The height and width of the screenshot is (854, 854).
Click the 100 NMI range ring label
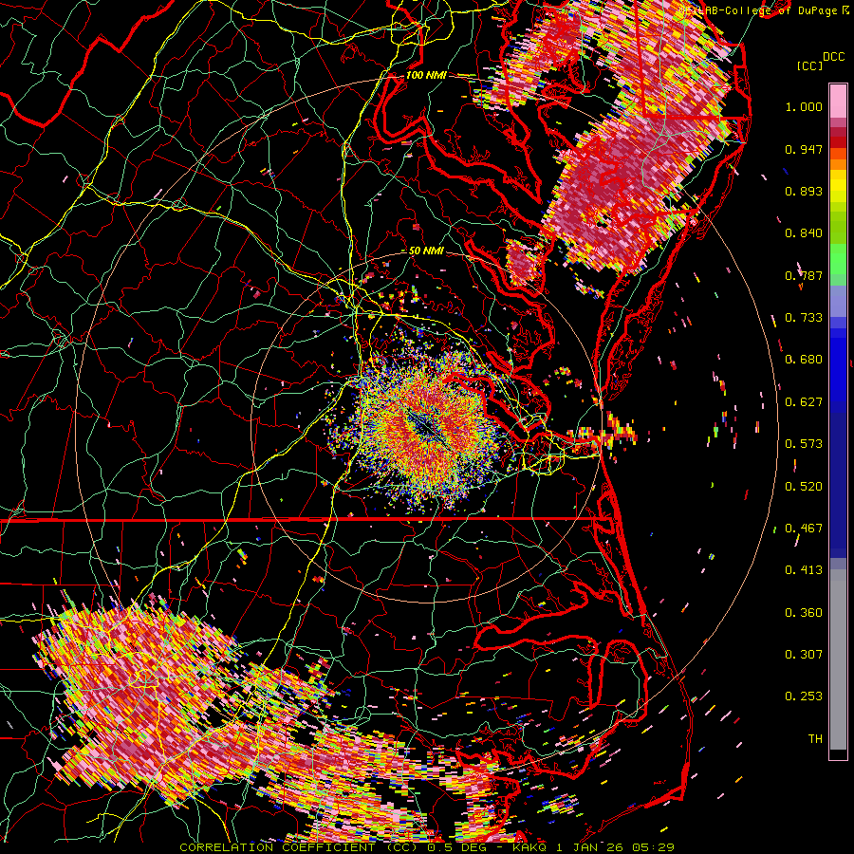(426, 75)
